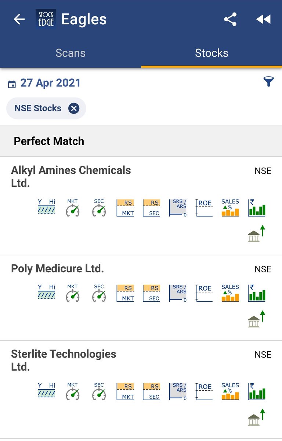The width and height of the screenshot is (282, 441).
Task: Open Alkyl Amines Chemicals Ltd. stock
Action: (141, 206)
